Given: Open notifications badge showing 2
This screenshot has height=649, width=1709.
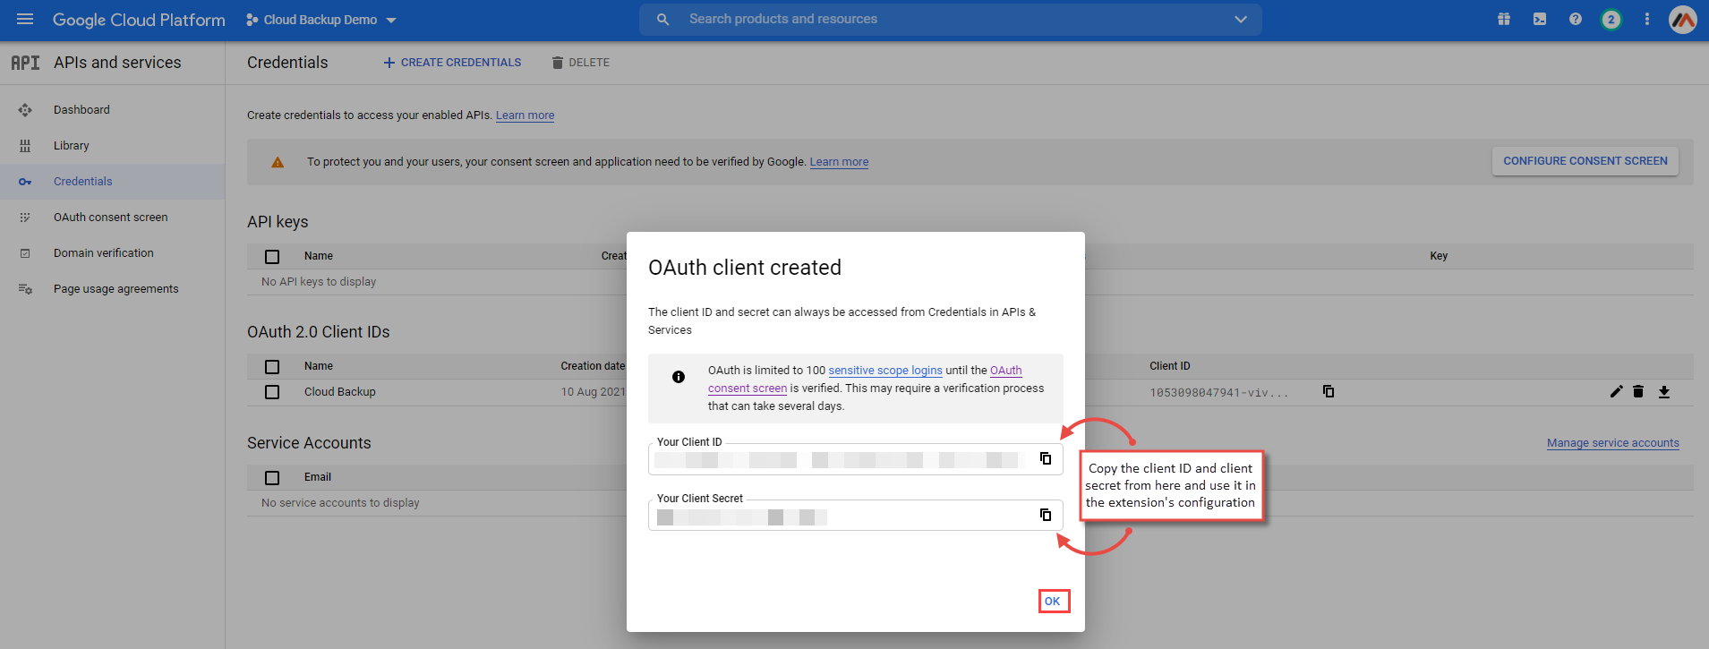Looking at the screenshot, I should (1611, 19).
